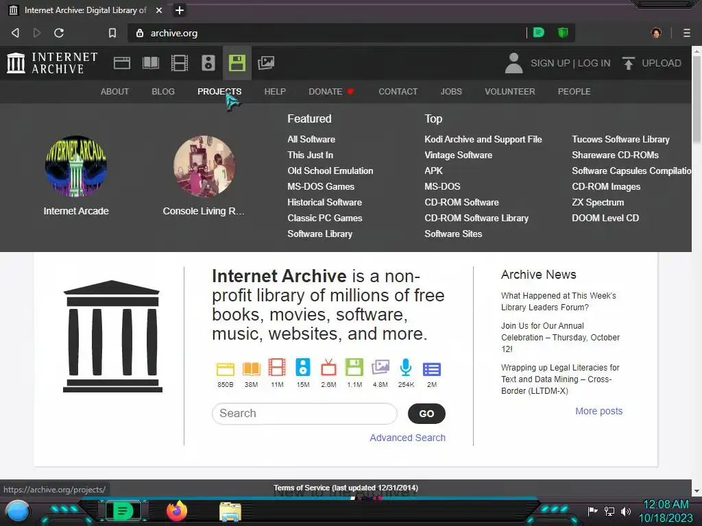Reload the page with the refresh icon
The width and height of the screenshot is (702, 526).
click(x=59, y=33)
